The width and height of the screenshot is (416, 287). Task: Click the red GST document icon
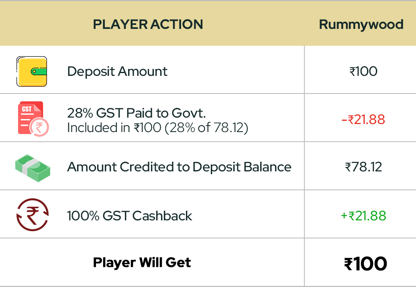point(33,119)
